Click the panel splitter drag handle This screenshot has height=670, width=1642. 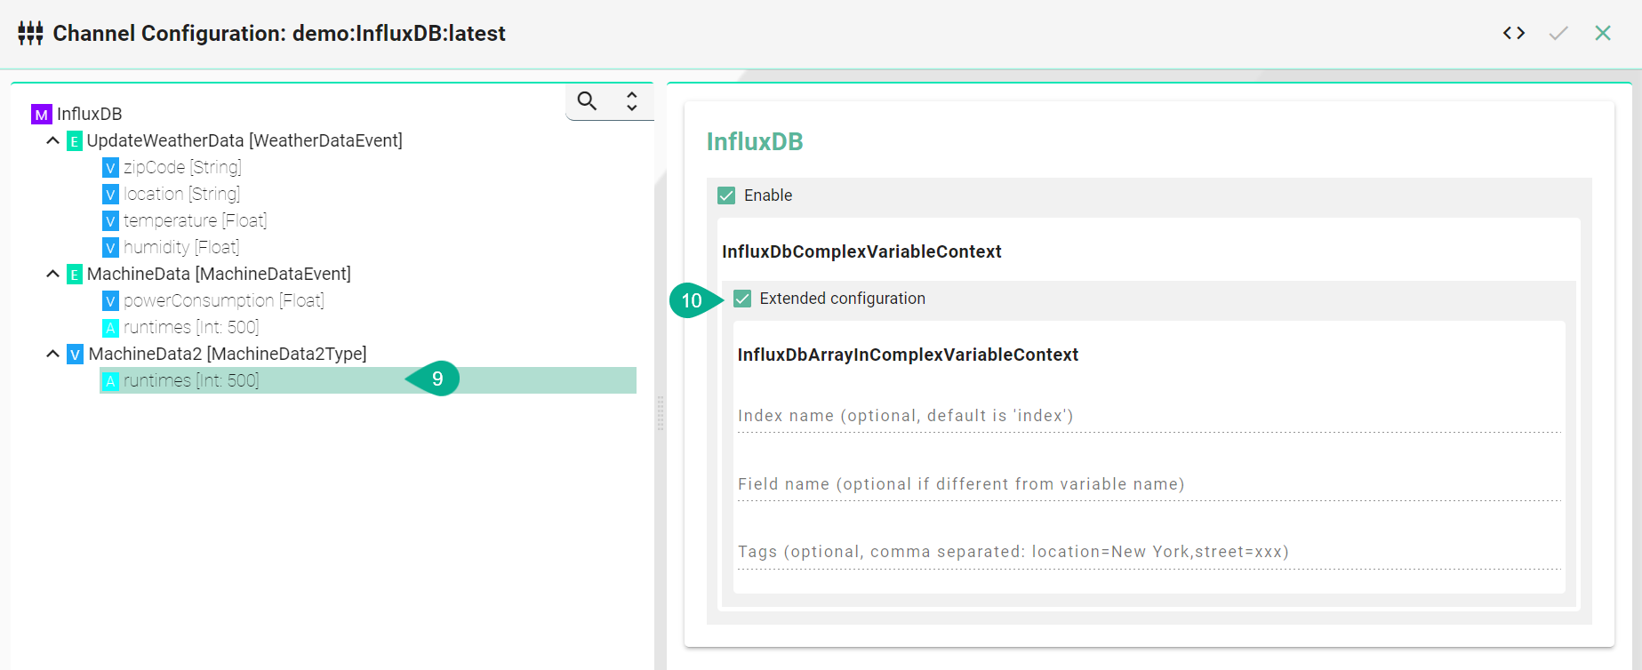[661, 413]
